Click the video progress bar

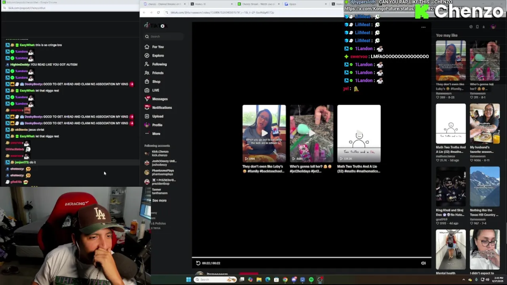[311, 258]
